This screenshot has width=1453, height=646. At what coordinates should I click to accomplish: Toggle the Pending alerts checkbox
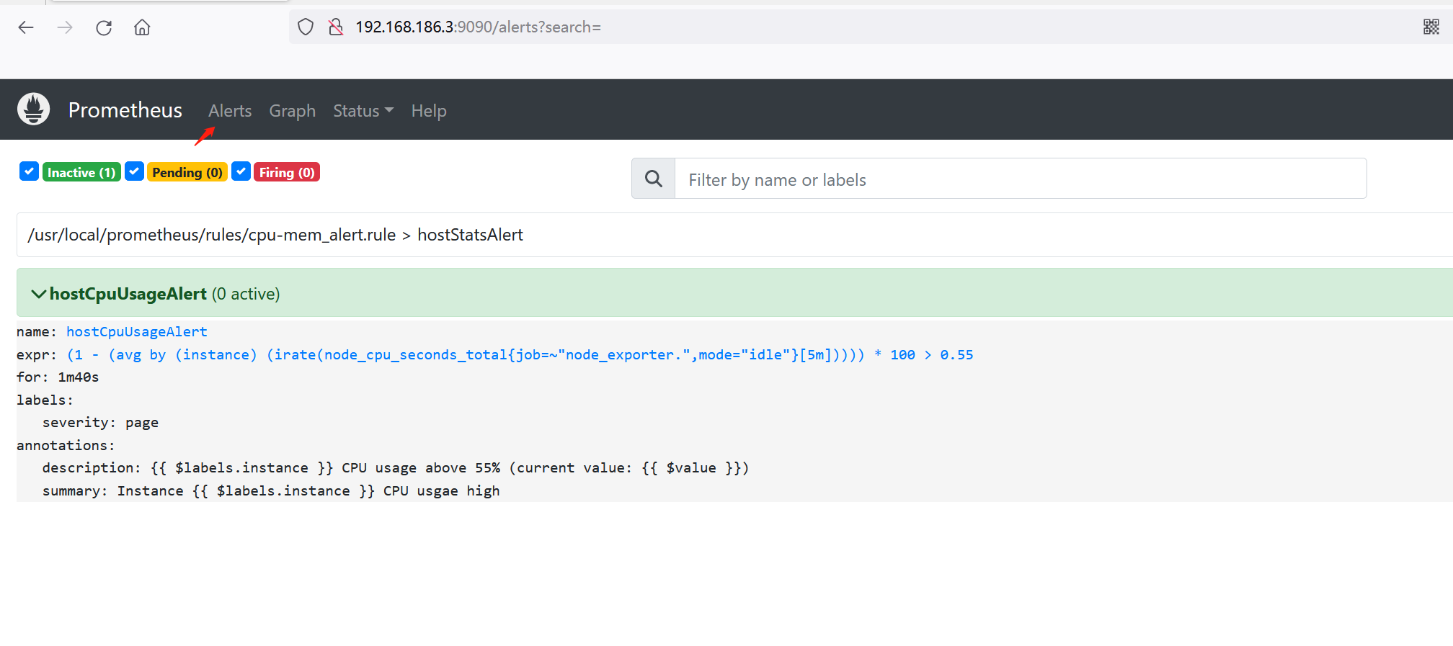click(134, 171)
